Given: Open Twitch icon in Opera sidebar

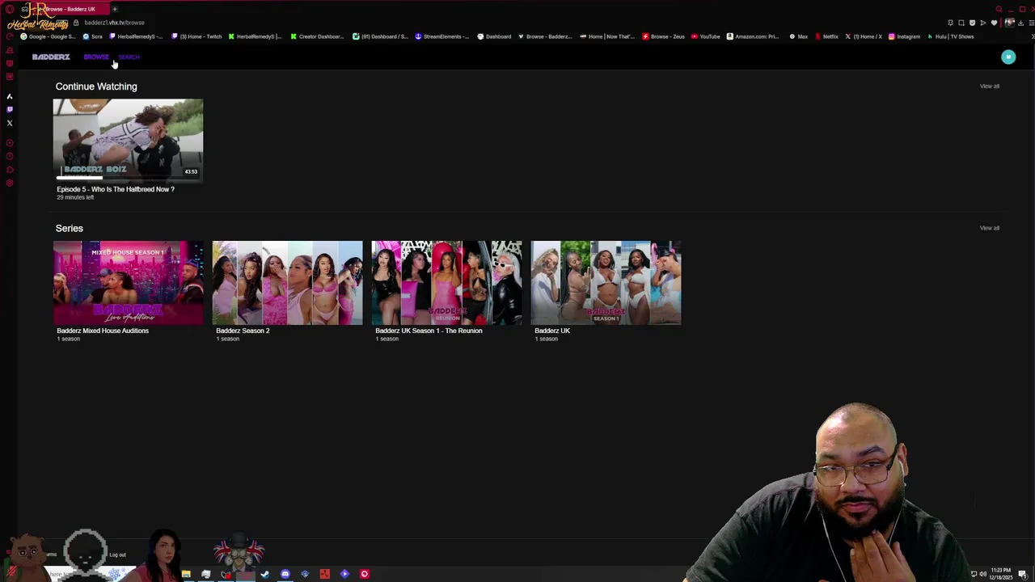Looking at the screenshot, I should tap(10, 109).
